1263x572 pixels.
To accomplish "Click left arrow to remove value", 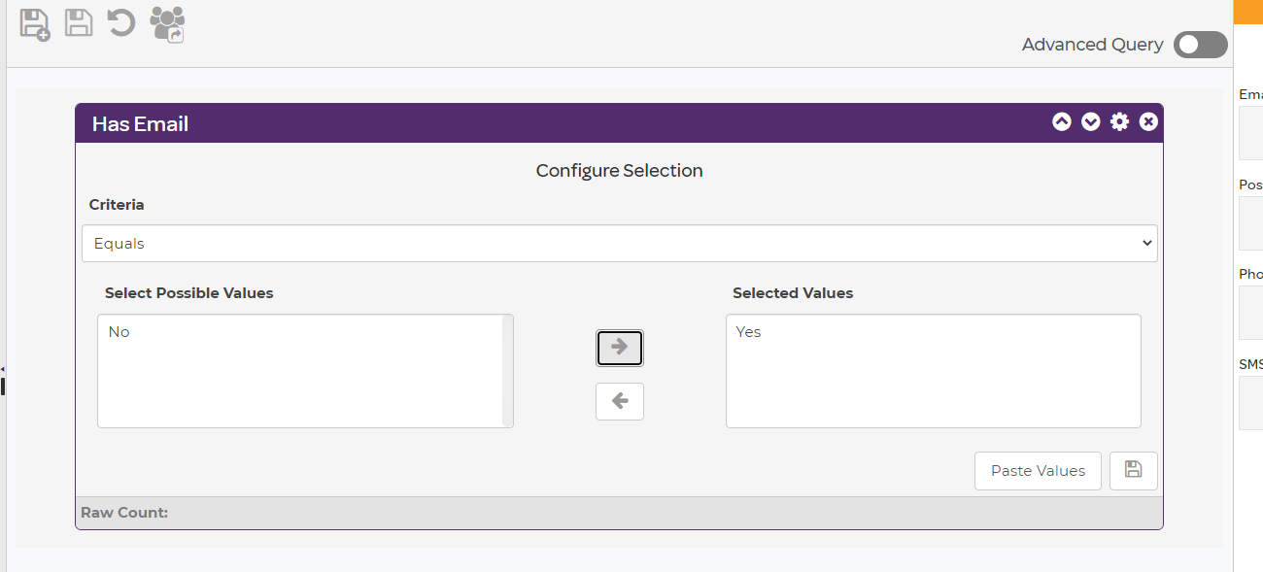I will 619,401.
